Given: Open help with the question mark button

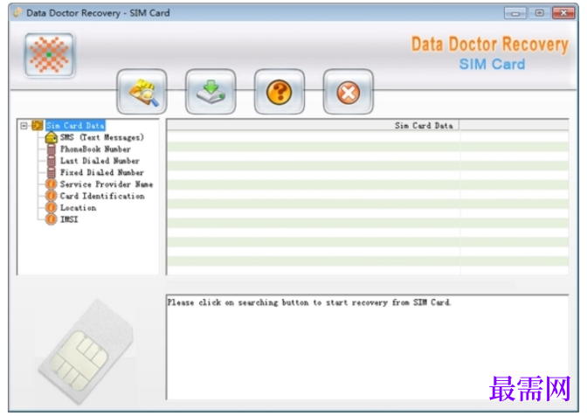Looking at the screenshot, I should click(280, 92).
